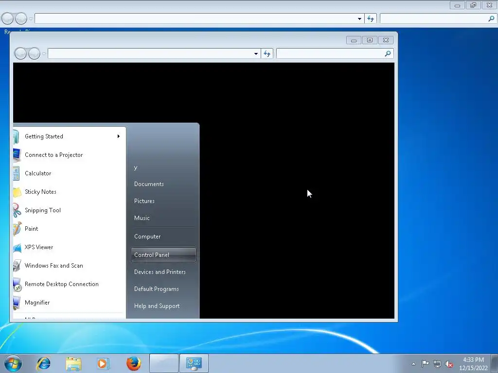Viewport: 498px width, 373px height.
Task: Click the Magnifier icon
Action: click(x=17, y=303)
